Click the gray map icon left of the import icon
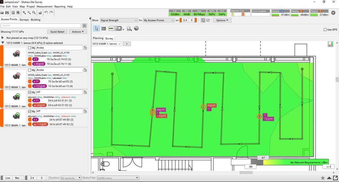The height and width of the screenshot is (182, 339). tap(13, 13)
